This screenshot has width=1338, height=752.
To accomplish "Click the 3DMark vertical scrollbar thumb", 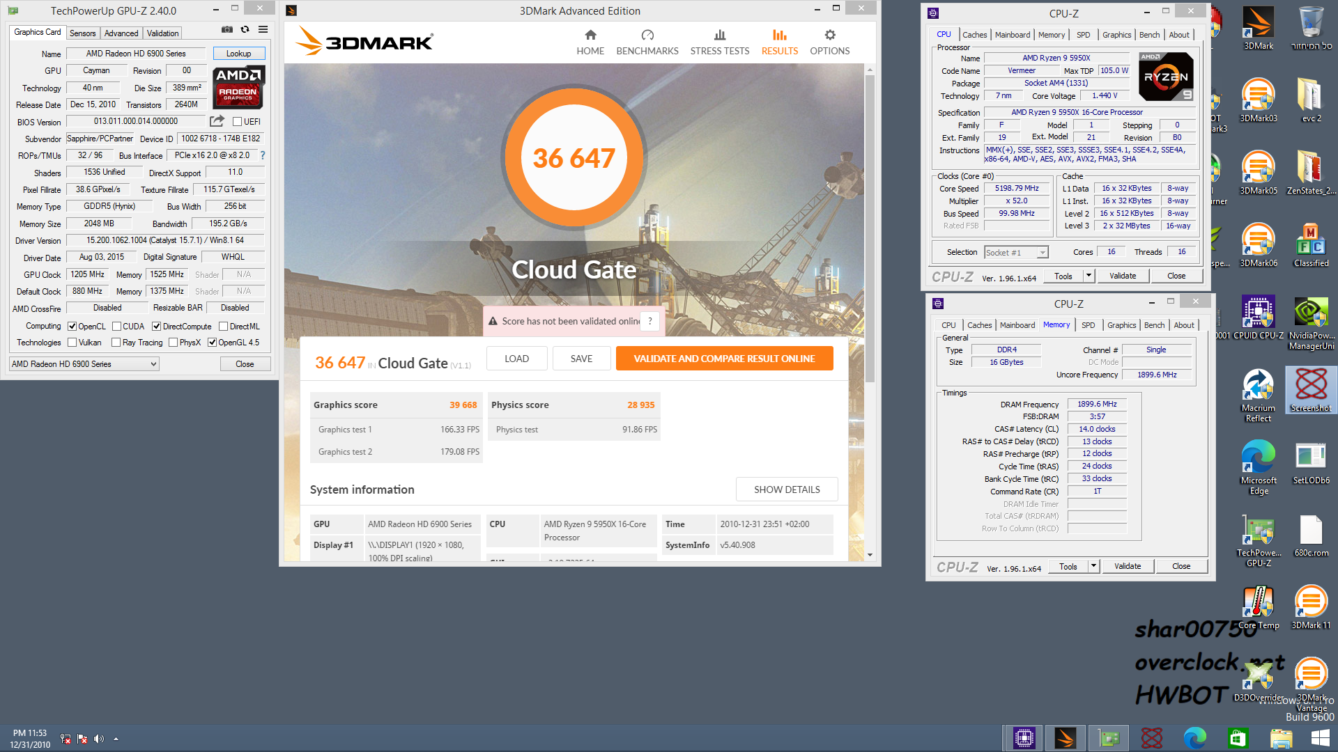I will tap(870, 228).
